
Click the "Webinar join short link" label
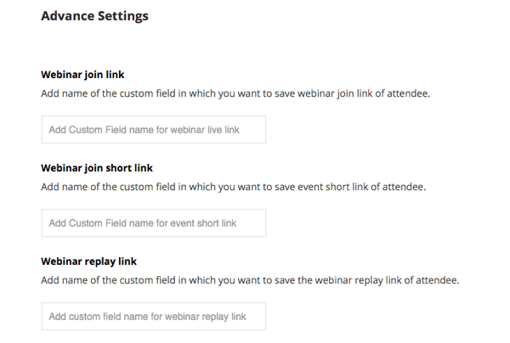[97, 167]
